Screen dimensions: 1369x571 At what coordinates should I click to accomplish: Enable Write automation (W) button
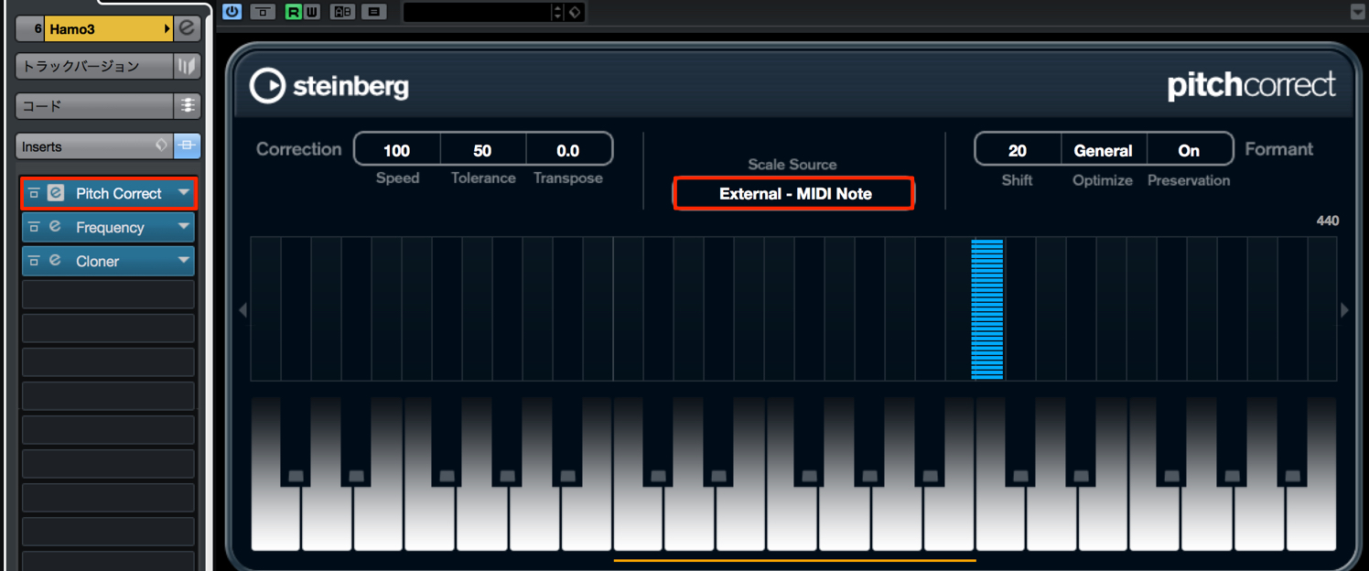coord(311,12)
